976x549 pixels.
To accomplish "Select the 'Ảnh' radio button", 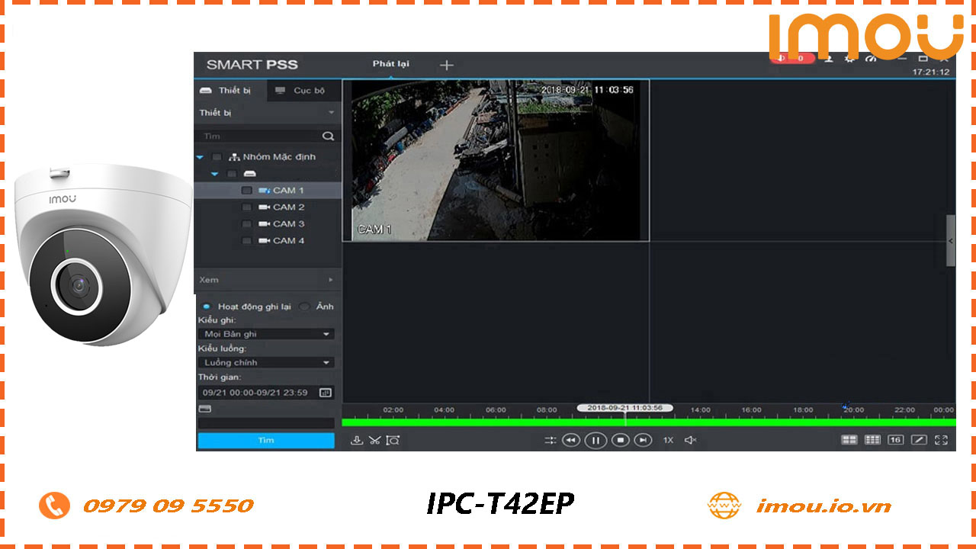I will pyautogui.click(x=304, y=306).
